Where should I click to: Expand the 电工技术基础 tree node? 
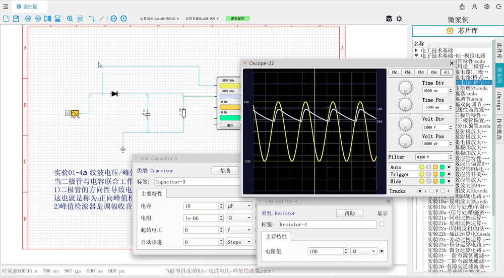tap(416, 50)
